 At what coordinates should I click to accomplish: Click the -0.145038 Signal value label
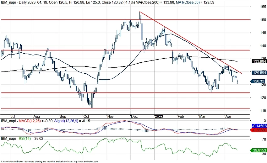(259, 126)
